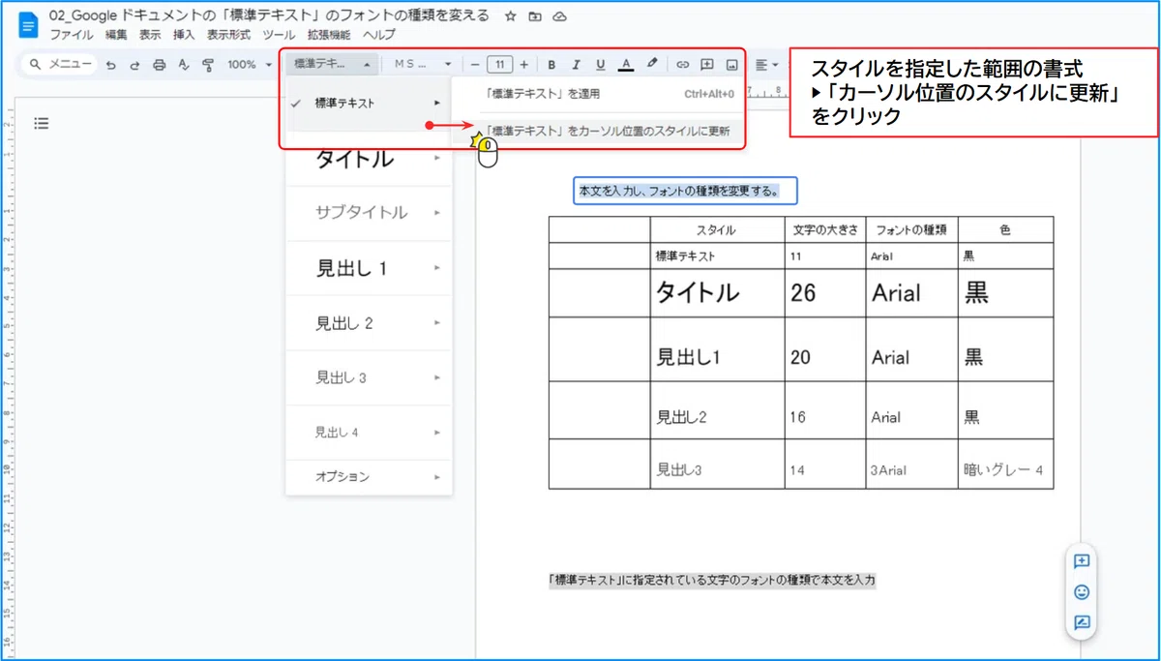Activate the paint format tool
Image resolution: width=1161 pixels, height=661 pixels.
coord(207,65)
